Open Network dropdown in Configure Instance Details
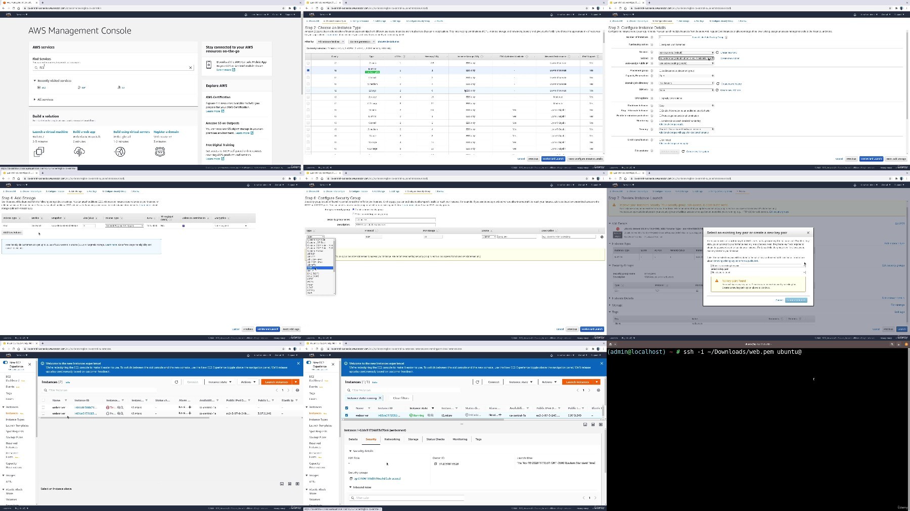Viewport: 910px width, 511px height. (687, 53)
